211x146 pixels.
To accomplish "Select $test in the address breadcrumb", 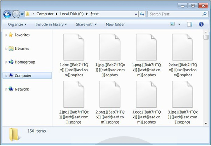I will coord(95,14).
